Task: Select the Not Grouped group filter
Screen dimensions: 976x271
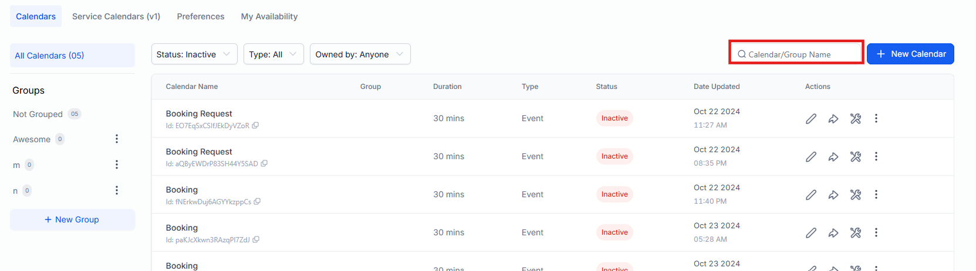Action: (38, 114)
